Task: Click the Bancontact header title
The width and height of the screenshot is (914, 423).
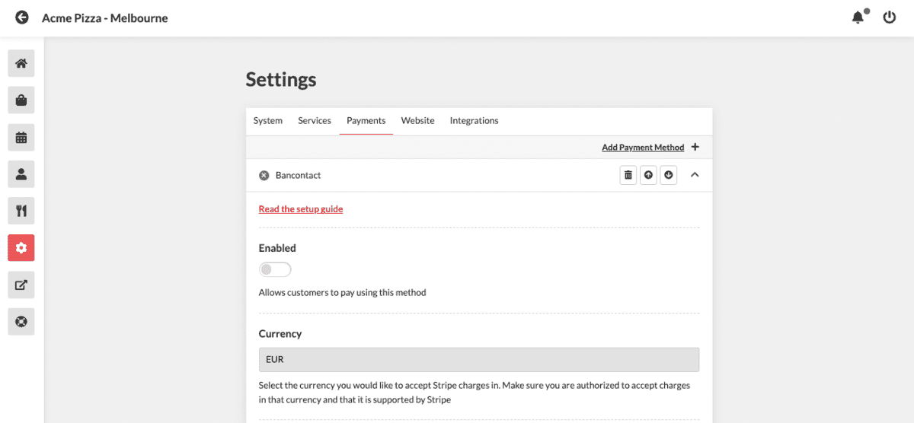Action: point(299,175)
